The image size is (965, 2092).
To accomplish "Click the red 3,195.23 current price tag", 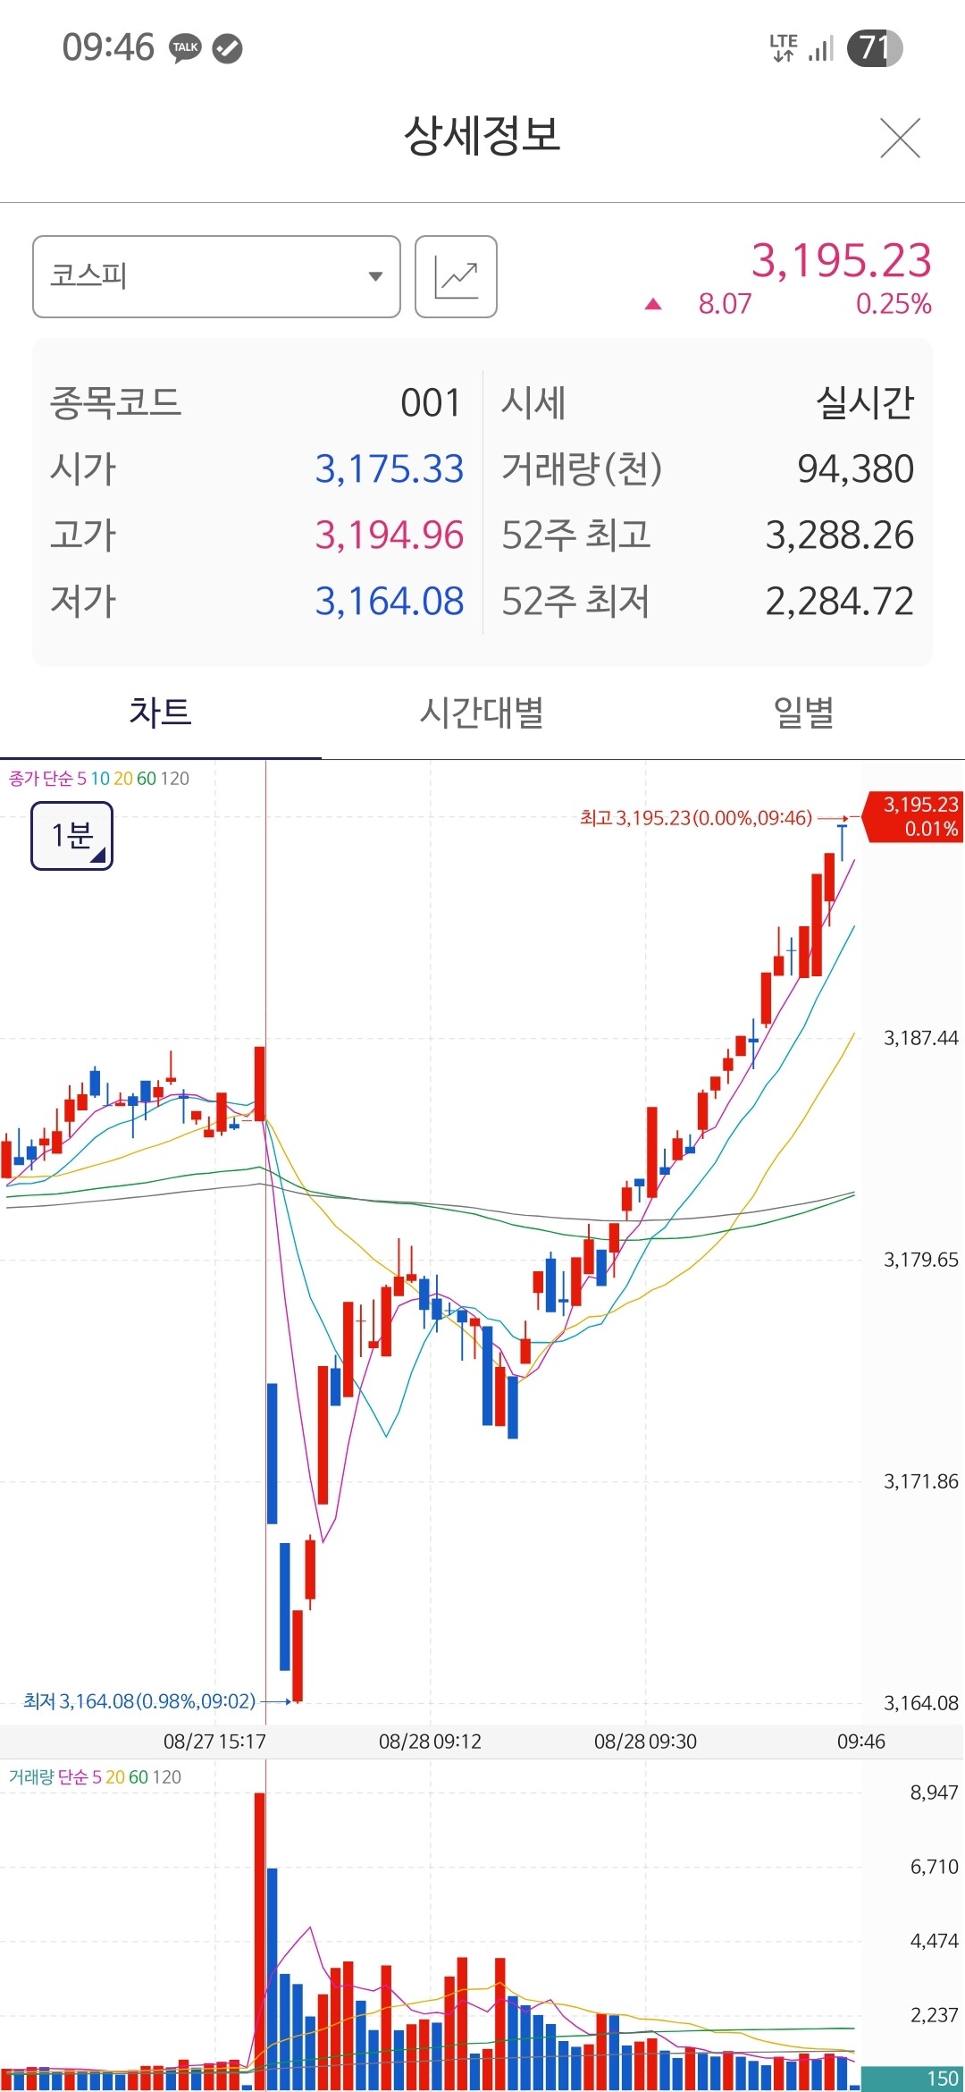I will (913, 815).
